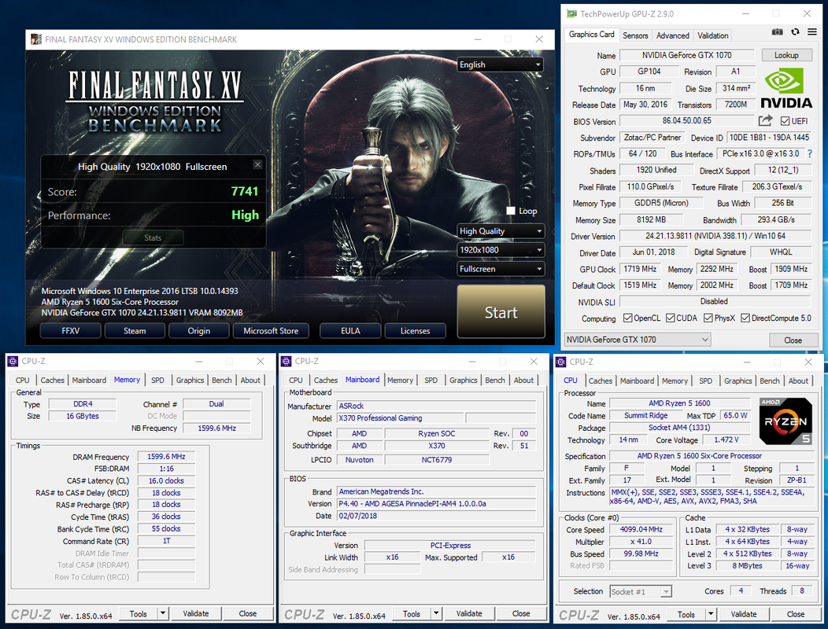Toggle the CUDA checkbox
Image resolution: width=828 pixels, height=629 pixels.
click(x=670, y=318)
